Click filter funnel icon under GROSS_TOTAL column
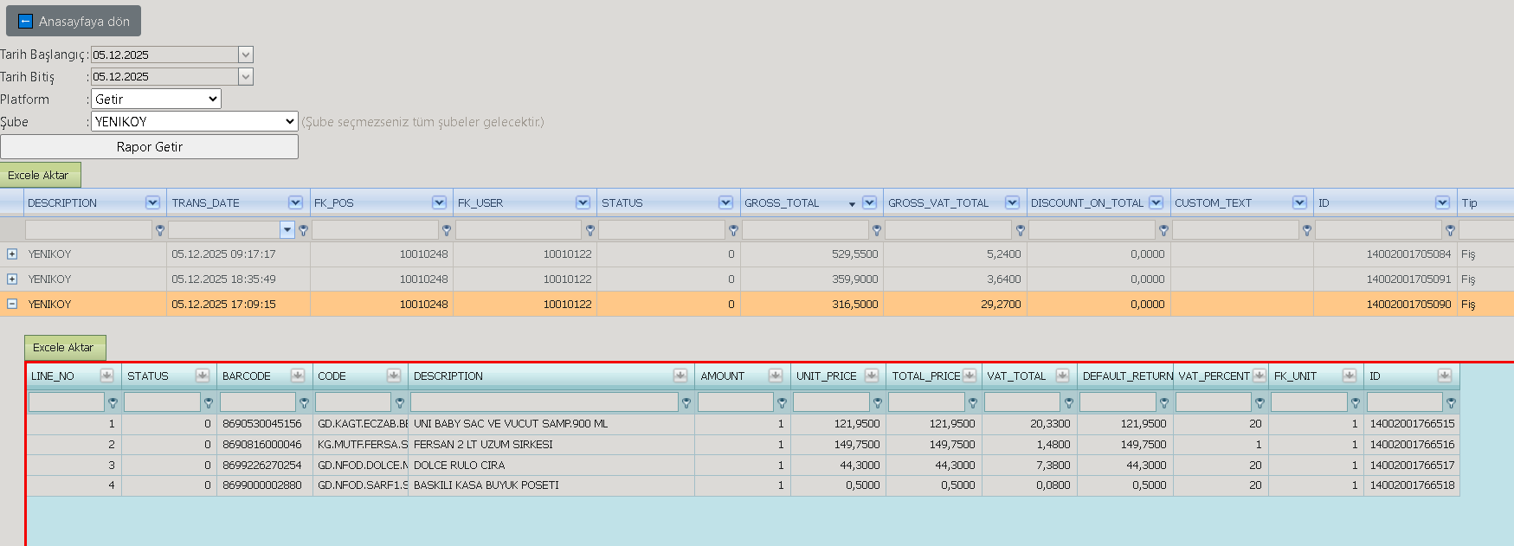The width and height of the screenshot is (1514, 546). [x=877, y=230]
